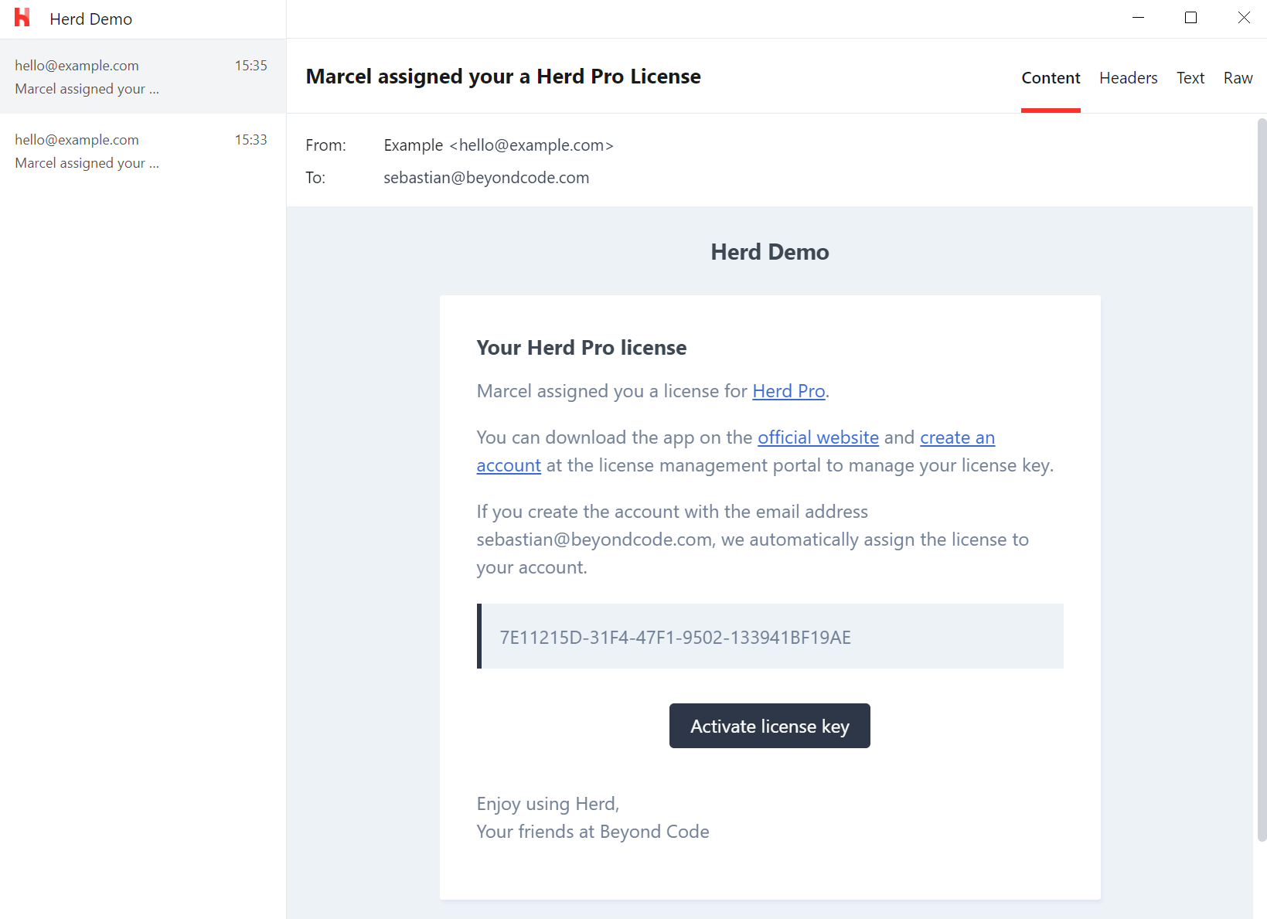Screen dimensions: 1267x919
Task: Click the red Herd logo icon
Action: point(22,17)
